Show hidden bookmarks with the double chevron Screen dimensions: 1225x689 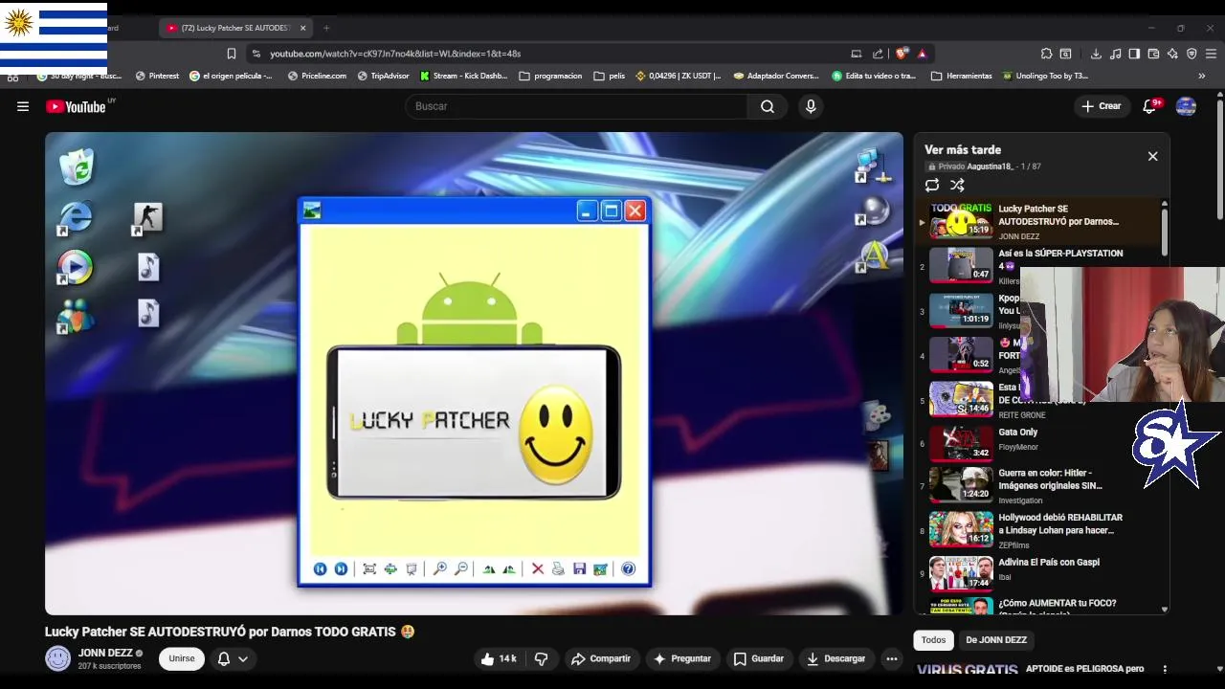click(1202, 76)
